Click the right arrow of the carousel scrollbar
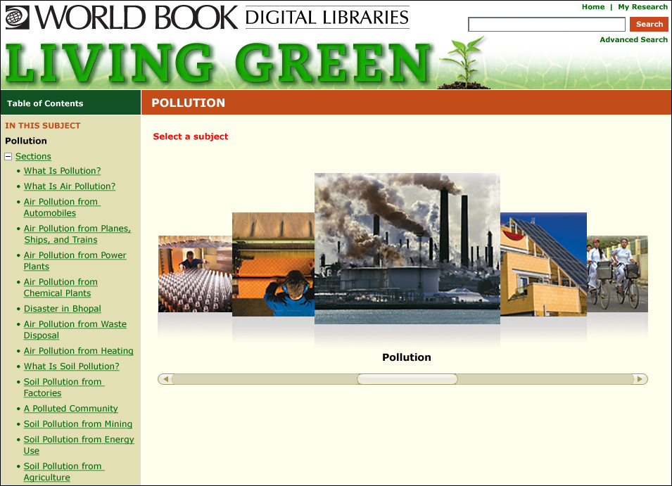Image resolution: width=672 pixels, height=486 pixels. click(640, 379)
